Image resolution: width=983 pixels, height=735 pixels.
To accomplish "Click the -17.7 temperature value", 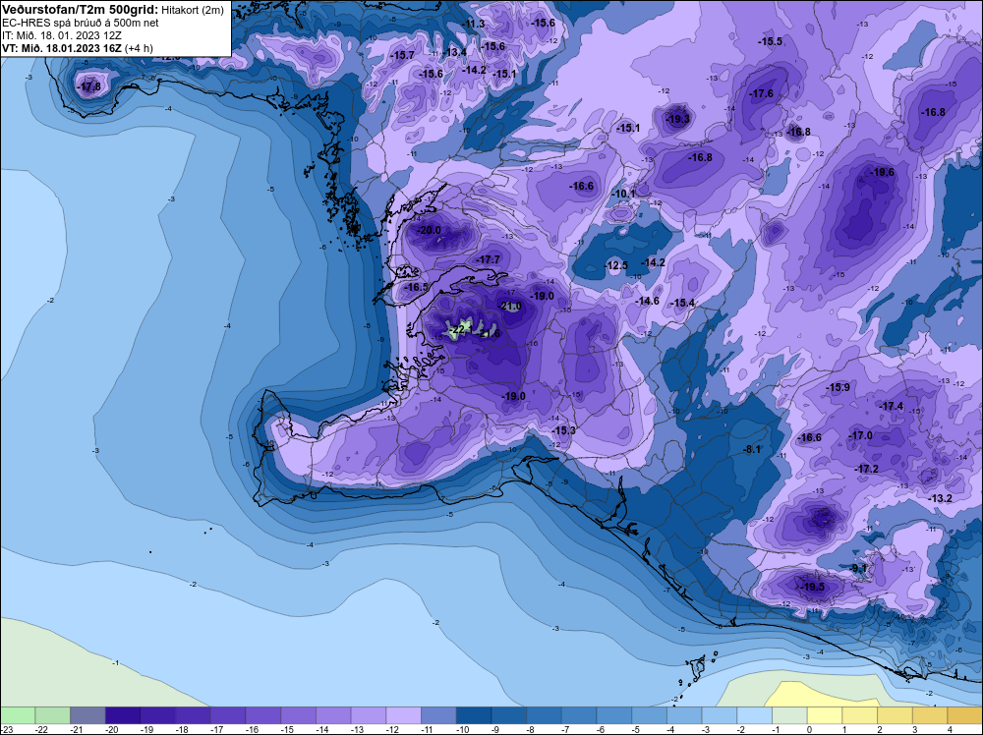I will [x=489, y=259].
